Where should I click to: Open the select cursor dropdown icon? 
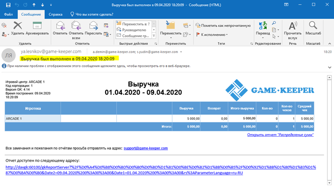pos(275,37)
